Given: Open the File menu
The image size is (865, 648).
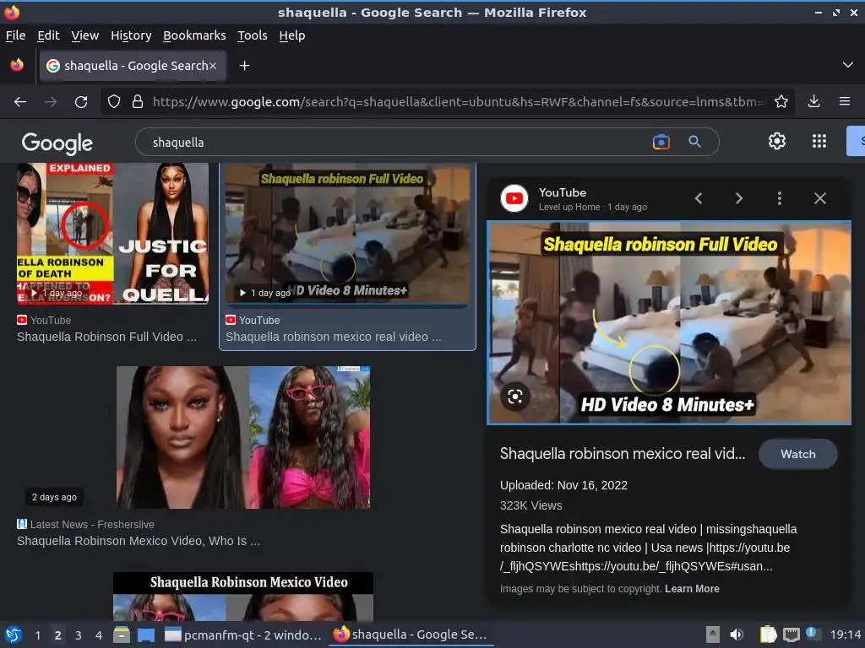Looking at the screenshot, I should coord(15,35).
